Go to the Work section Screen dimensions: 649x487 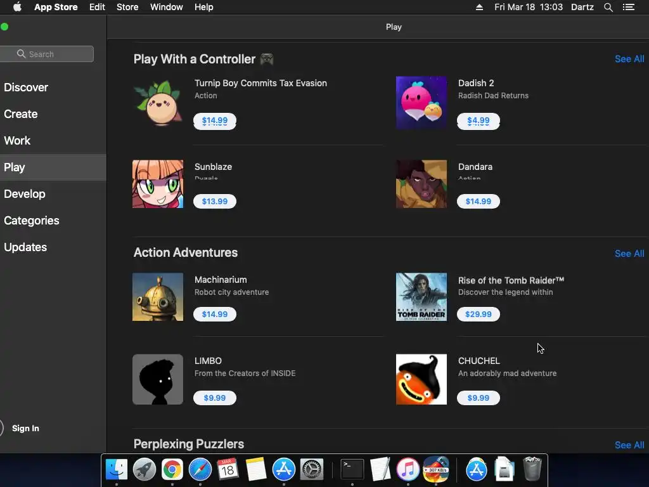(x=17, y=140)
